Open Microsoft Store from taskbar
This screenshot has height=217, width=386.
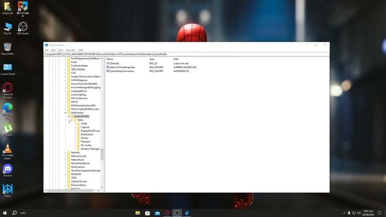pos(147,213)
